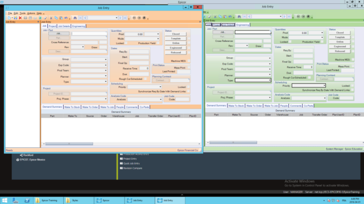Click the Cut scissors icon in orange toolbar
Viewport: 364px width, 204px height.
[51, 18]
